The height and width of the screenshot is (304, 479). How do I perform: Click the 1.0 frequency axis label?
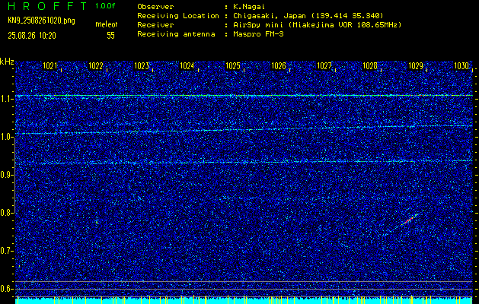pyautogui.click(x=5, y=137)
